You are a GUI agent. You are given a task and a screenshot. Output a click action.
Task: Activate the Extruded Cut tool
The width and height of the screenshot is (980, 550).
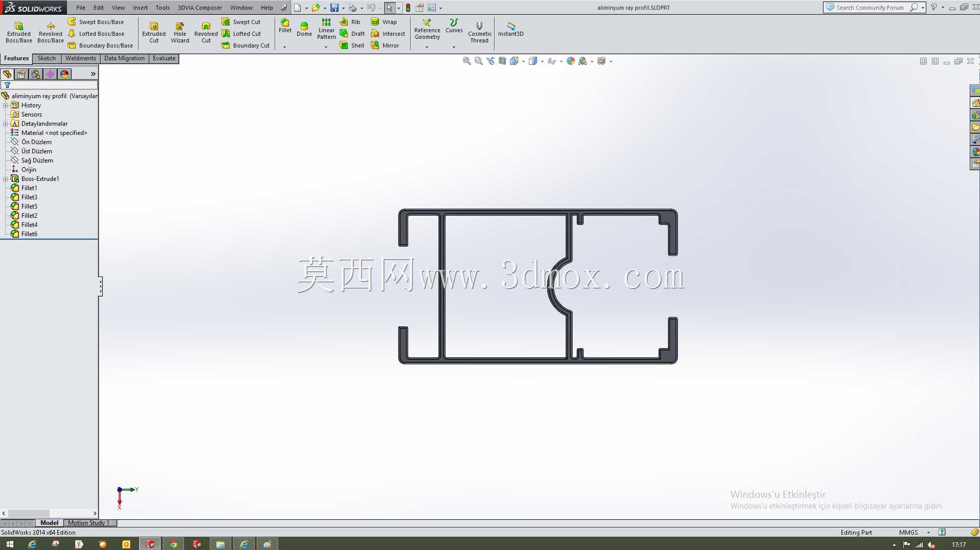pyautogui.click(x=154, y=32)
